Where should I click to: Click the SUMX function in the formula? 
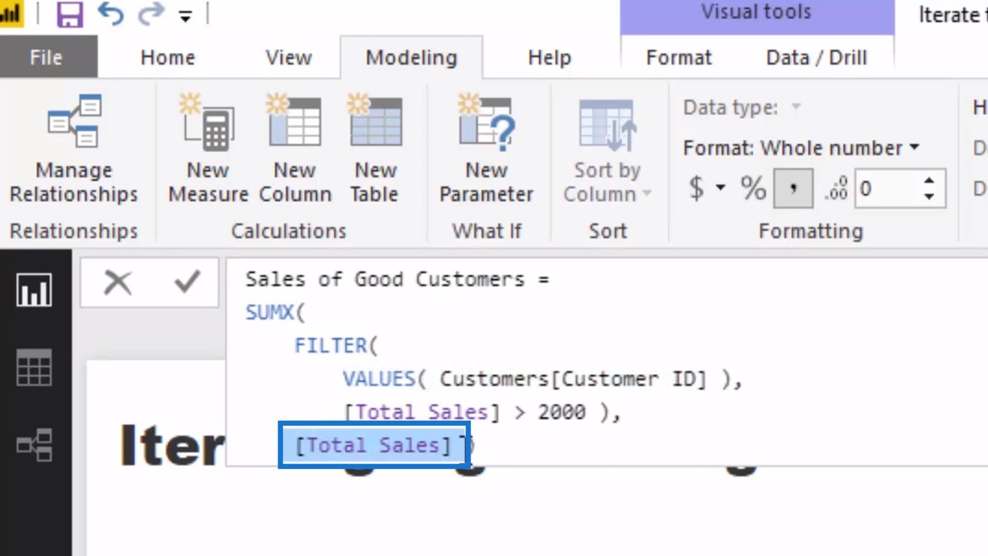[x=269, y=312]
